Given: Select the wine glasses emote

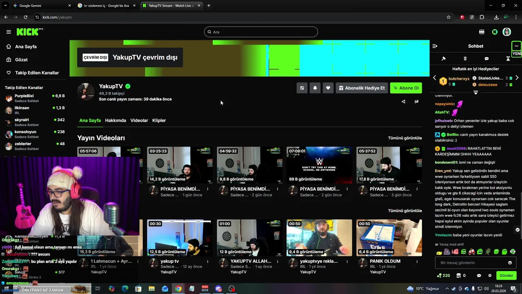Looking at the screenshot, I should coord(472,252).
